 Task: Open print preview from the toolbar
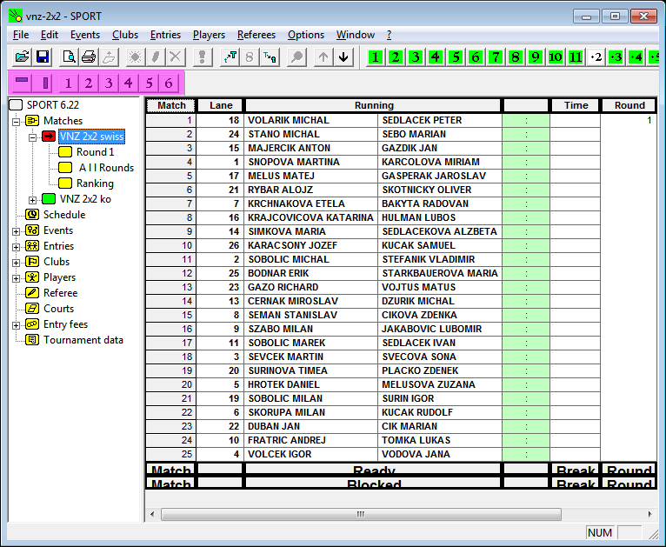coord(68,57)
